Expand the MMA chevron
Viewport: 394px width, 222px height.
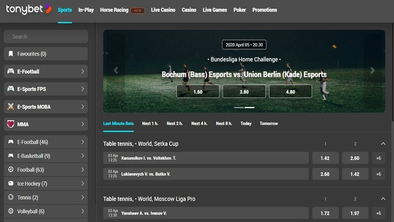pos(83,124)
